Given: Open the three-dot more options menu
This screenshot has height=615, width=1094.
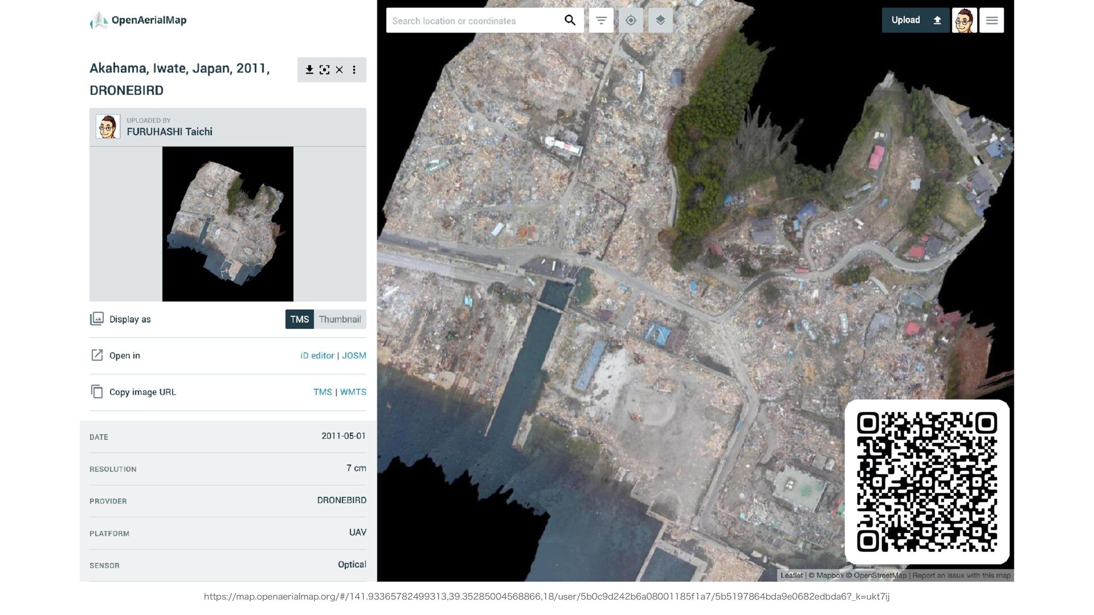Looking at the screenshot, I should [x=354, y=69].
